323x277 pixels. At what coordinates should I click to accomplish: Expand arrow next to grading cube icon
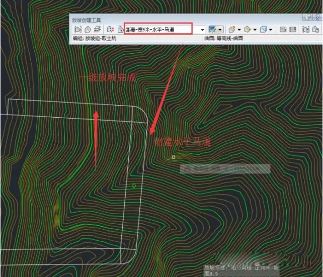click(270, 29)
